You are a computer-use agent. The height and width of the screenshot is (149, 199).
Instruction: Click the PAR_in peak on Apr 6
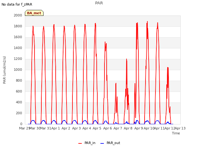[105, 42]
